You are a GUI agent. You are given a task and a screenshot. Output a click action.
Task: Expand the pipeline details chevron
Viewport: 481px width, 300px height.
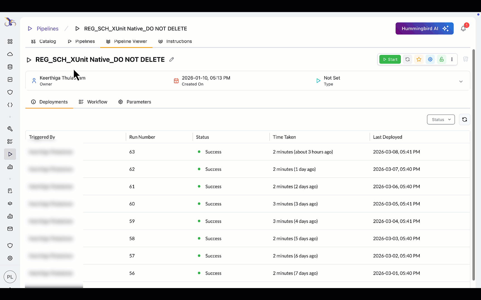461,81
